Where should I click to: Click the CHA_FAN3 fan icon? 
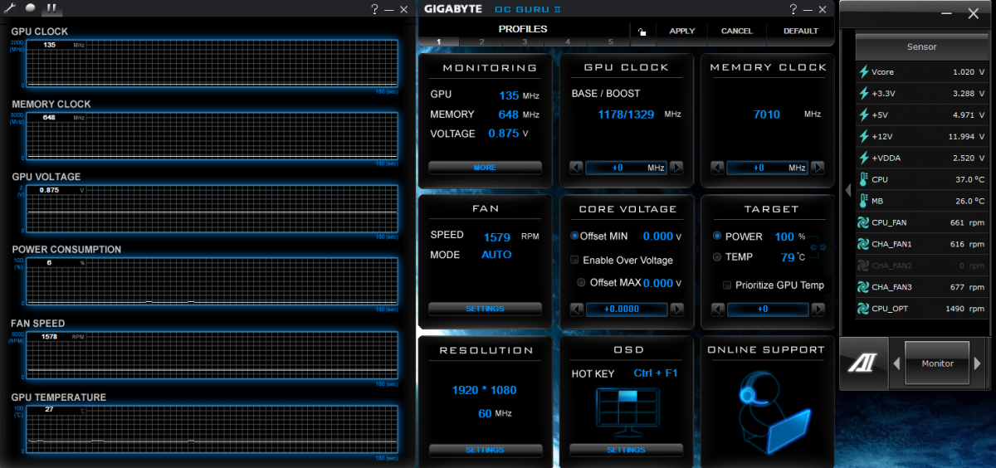[863, 287]
